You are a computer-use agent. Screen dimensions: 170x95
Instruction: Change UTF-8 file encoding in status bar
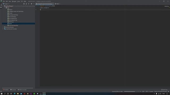(147, 92)
